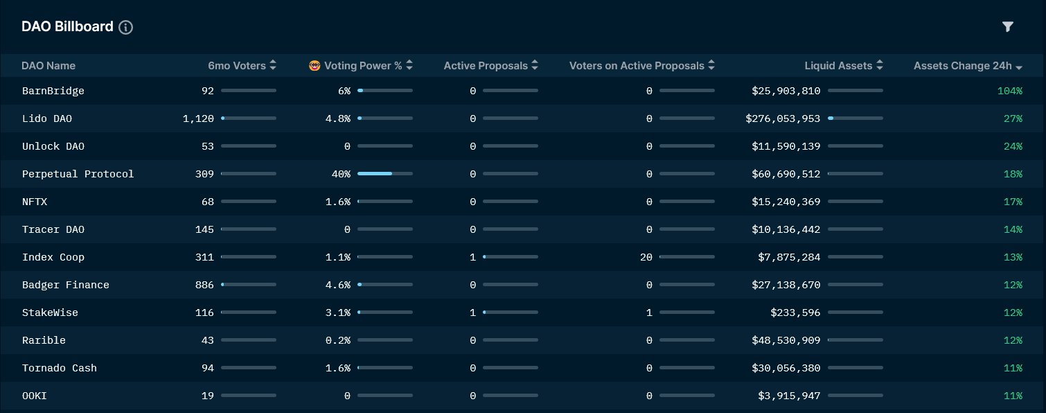The height and width of the screenshot is (413, 1046).
Task: Open the filter icon for DAO Billboard
Action: coord(1008,27)
